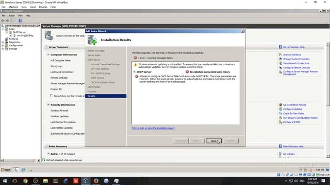Select the Server Manager root node in the tree

pyautogui.click(x=22, y=26)
